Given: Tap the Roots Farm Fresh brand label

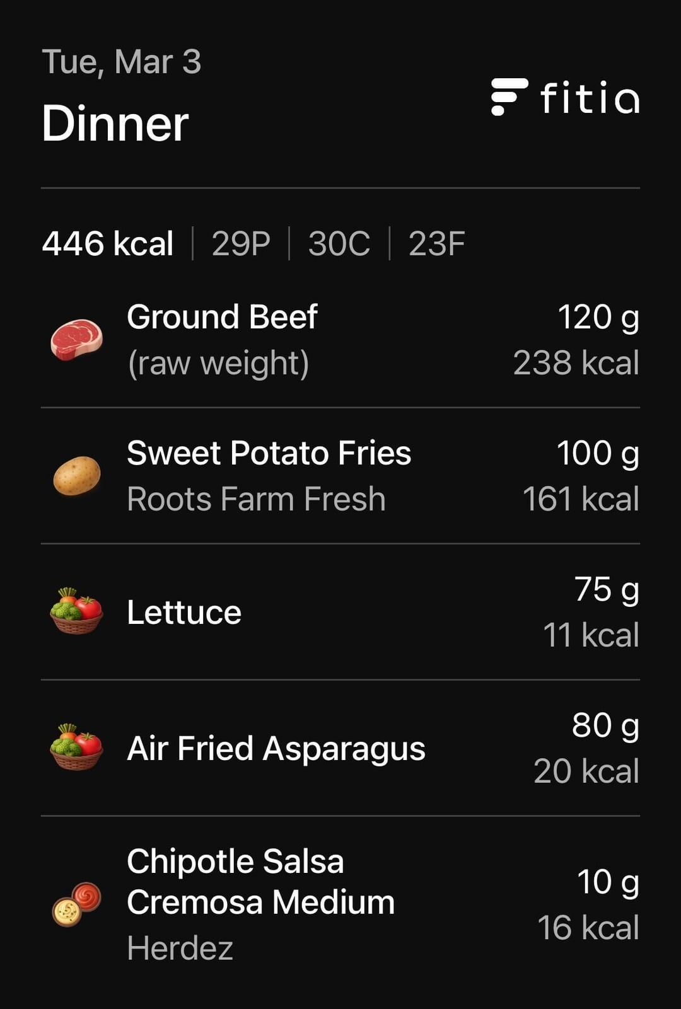Looking at the screenshot, I should 256,499.
